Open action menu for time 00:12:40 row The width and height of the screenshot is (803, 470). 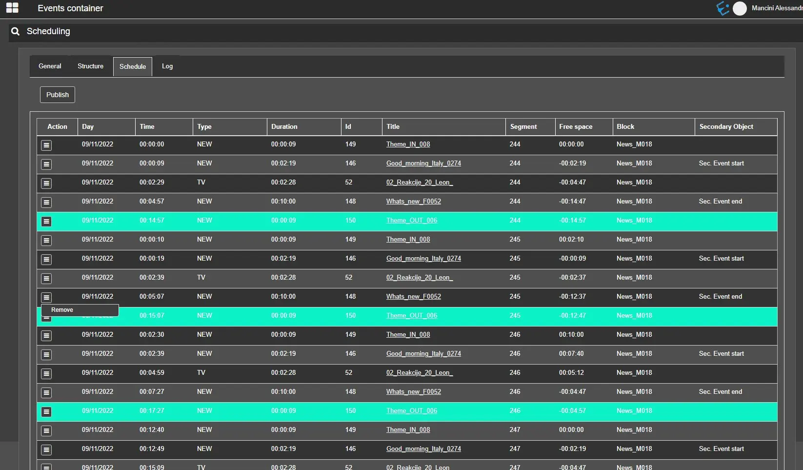[x=46, y=430]
